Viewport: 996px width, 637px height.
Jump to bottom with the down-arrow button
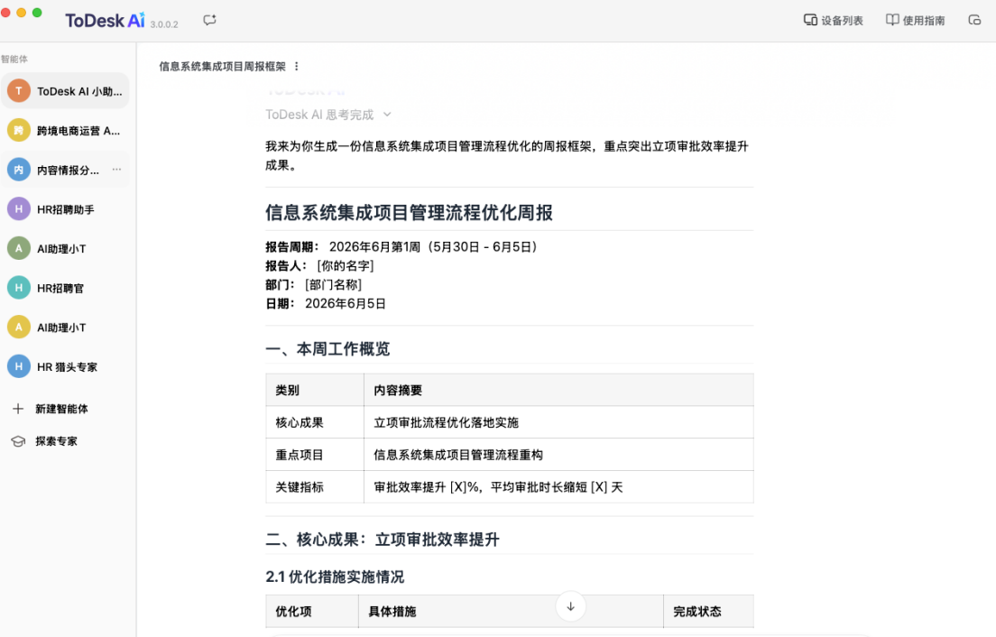point(570,606)
